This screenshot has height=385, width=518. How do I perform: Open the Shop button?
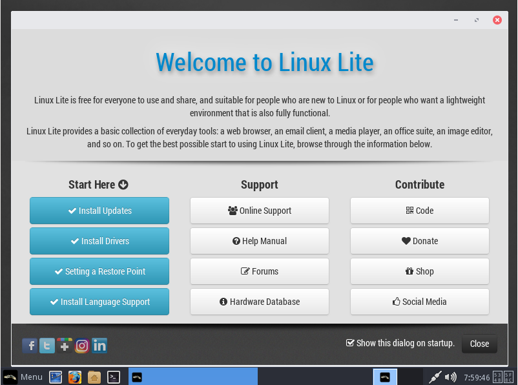[420, 271]
